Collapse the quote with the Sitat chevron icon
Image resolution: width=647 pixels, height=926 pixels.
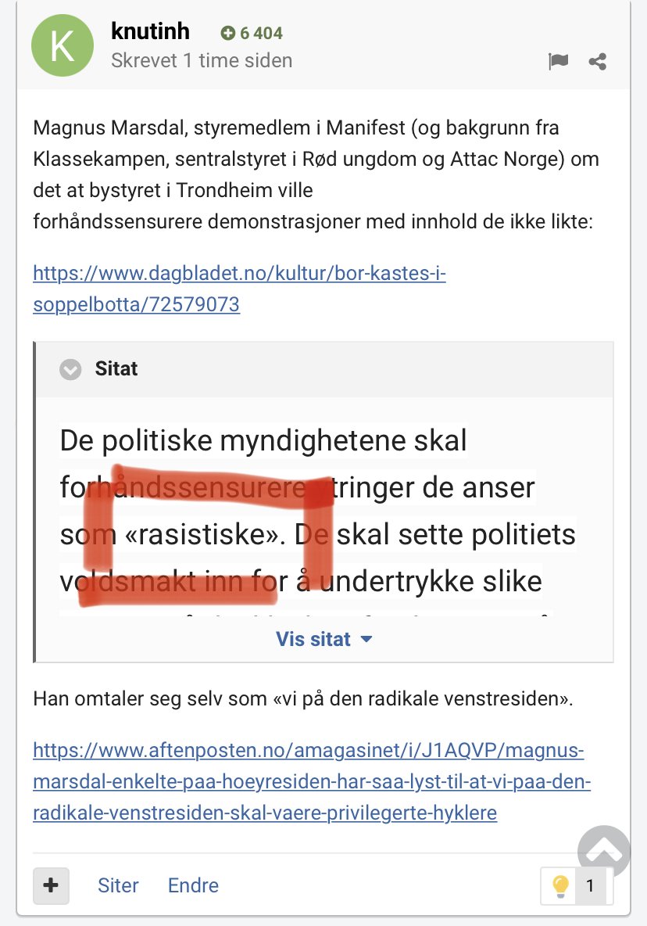(x=71, y=369)
